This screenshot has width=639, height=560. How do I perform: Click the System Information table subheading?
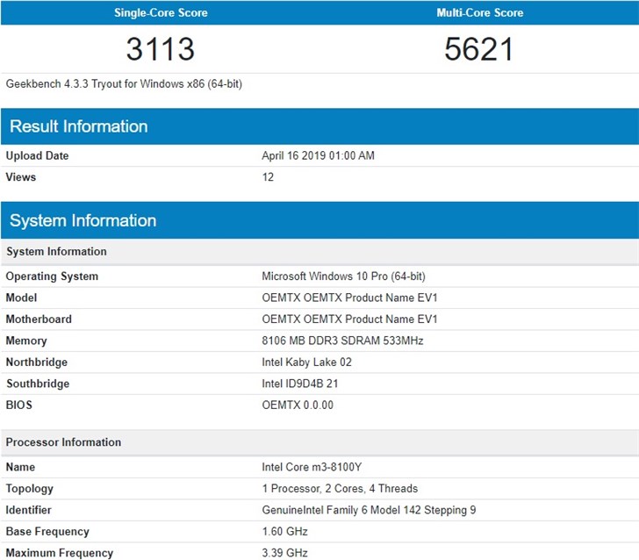[56, 252]
